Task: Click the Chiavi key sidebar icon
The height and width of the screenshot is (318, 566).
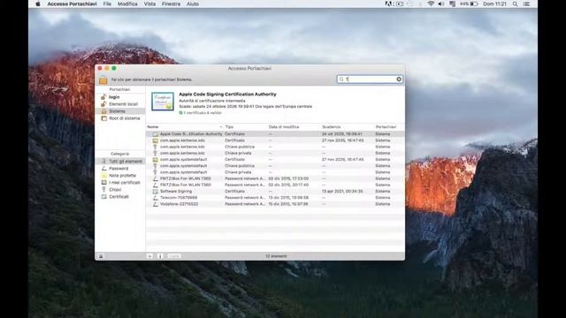Action: (104, 190)
